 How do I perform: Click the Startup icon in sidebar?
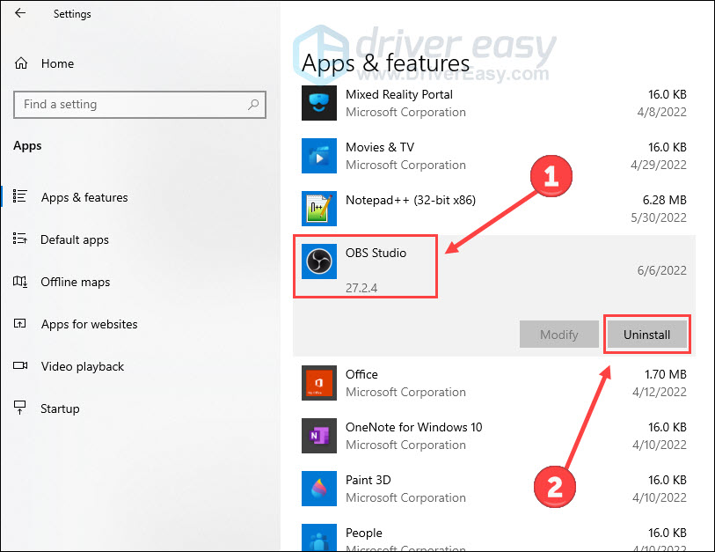coord(19,408)
